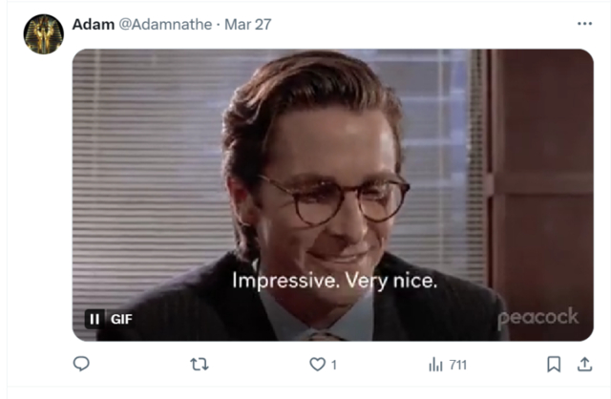
Task: Like the tweet with heart icon
Action: point(317,364)
